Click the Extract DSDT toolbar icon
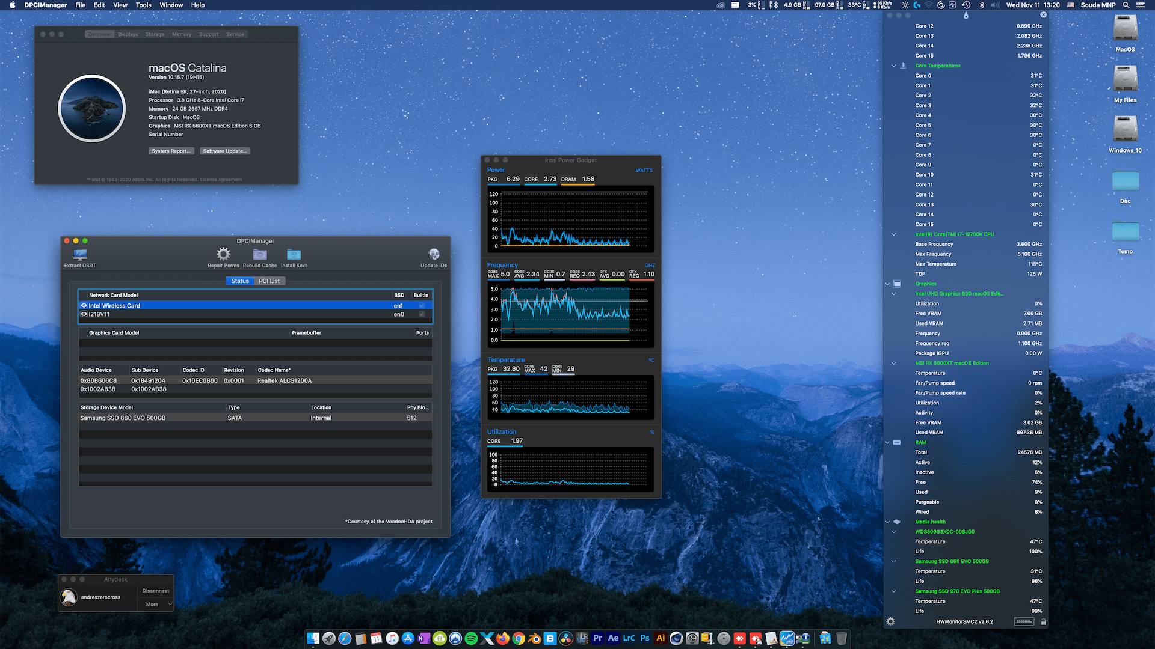This screenshot has height=649, width=1155. point(79,255)
